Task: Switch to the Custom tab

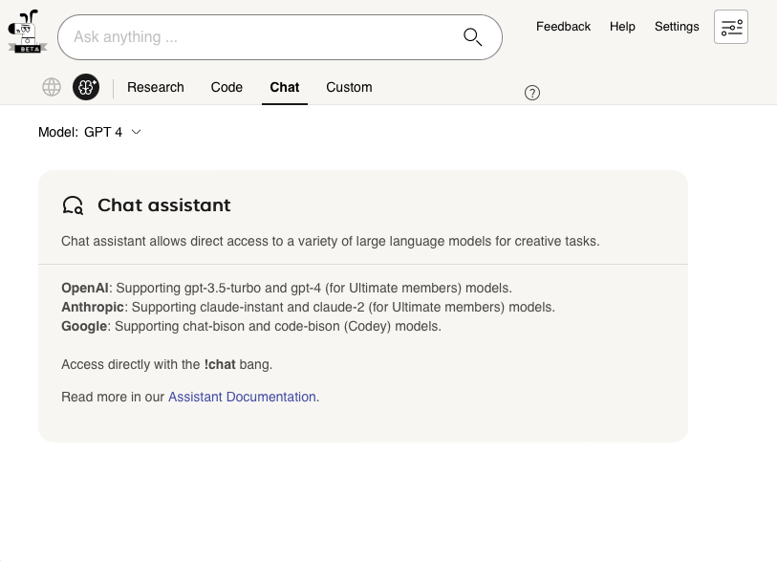Action: [x=349, y=87]
